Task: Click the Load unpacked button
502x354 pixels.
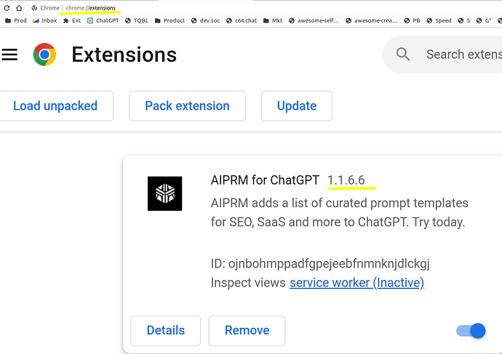Action: tap(55, 106)
